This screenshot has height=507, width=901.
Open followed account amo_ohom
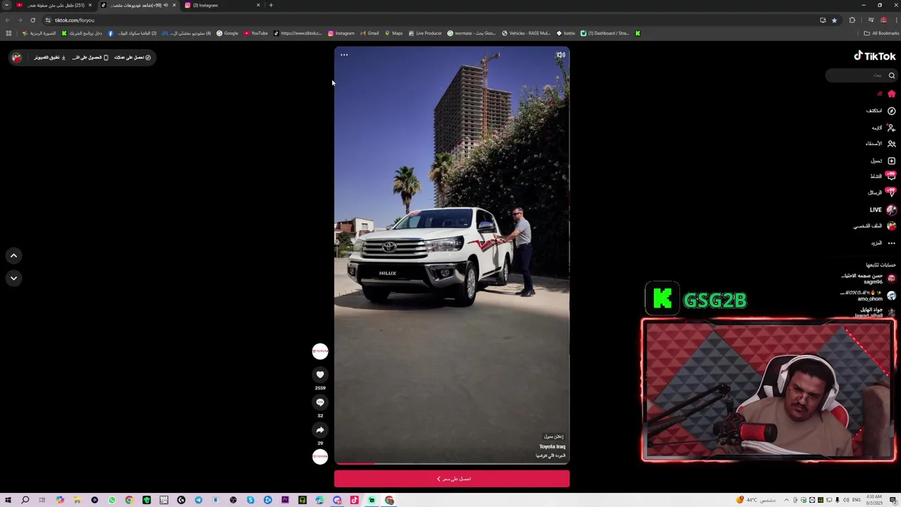pos(867,296)
